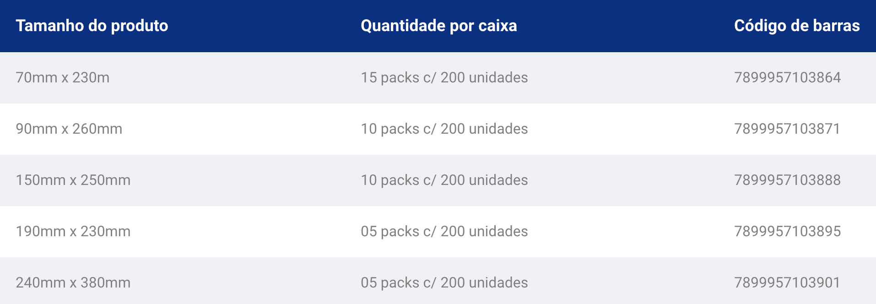Select barcode 7899957103871
The image size is (876, 304).
(x=787, y=129)
